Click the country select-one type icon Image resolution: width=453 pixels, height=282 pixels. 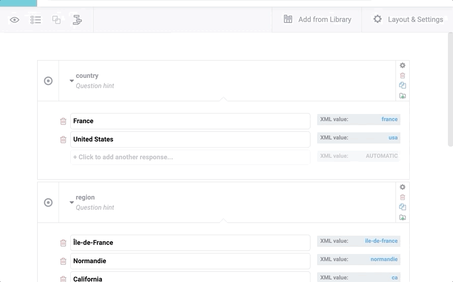point(48,80)
